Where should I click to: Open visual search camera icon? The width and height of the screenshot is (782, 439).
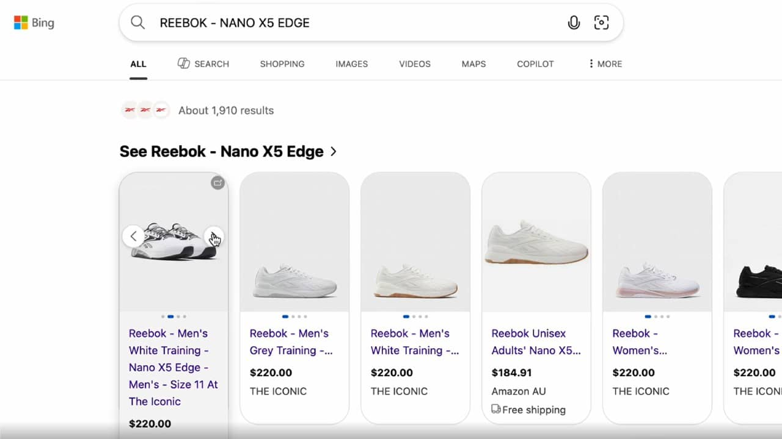(602, 23)
